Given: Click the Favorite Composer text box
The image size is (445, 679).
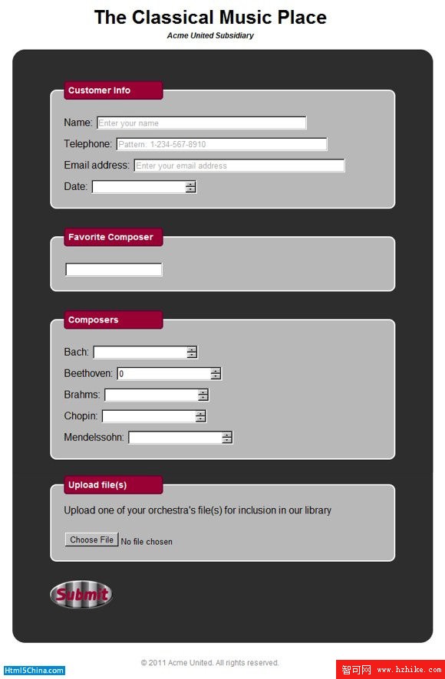Looking at the screenshot, I should (114, 269).
